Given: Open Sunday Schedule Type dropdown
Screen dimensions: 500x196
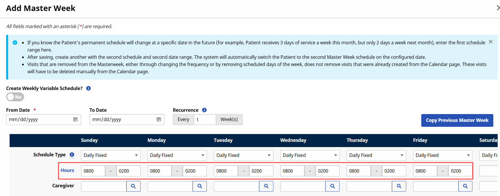Looking at the screenshot, I should 110,155.
